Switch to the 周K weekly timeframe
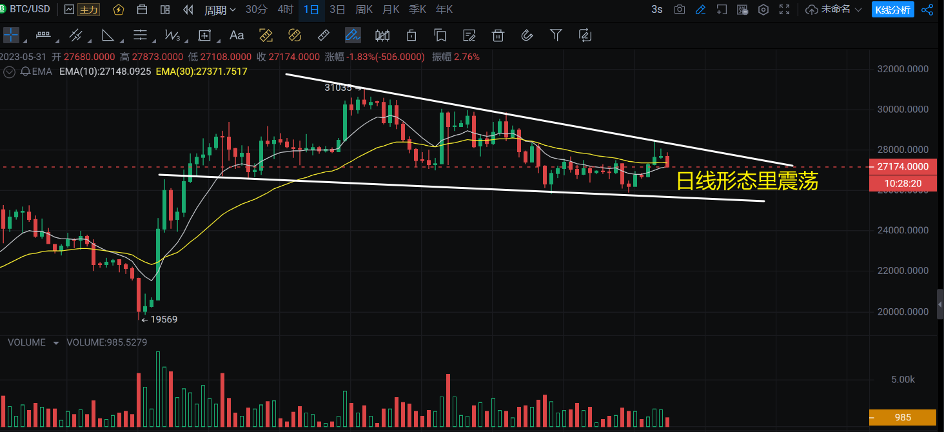The image size is (944, 432). pos(364,10)
